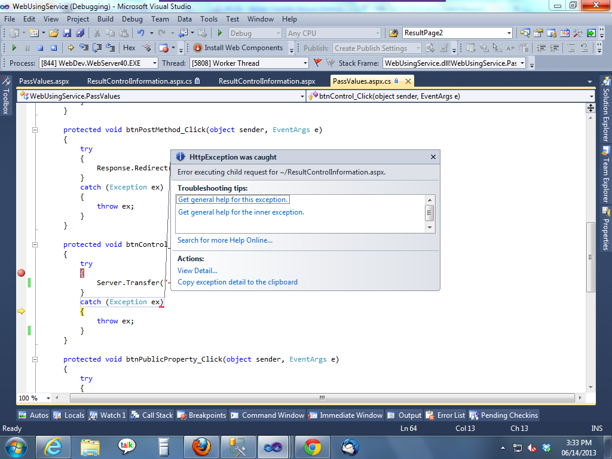
Task: Open the Breakpoints window tab
Action: pos(202,415)
